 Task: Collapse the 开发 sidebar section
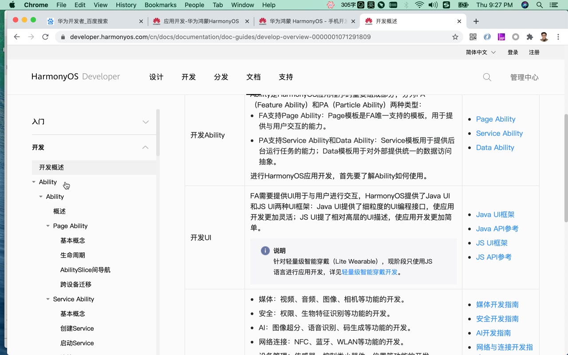(x=145, y=147)
